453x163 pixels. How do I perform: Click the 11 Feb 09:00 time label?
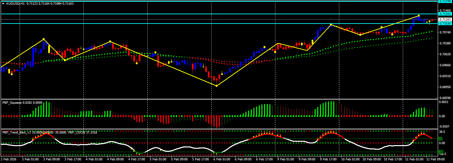pyautogui.click(x=436, y=159)
